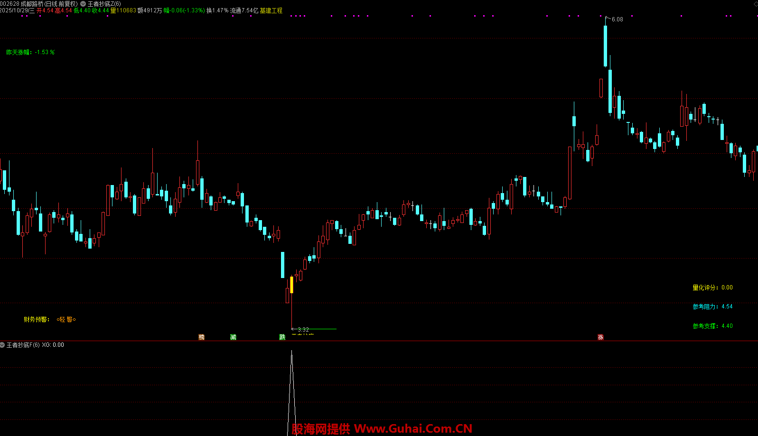Click the 参考阻力 4.54 resistance label
The height and width of the screenshot is (436, 758).
point(712,306)
